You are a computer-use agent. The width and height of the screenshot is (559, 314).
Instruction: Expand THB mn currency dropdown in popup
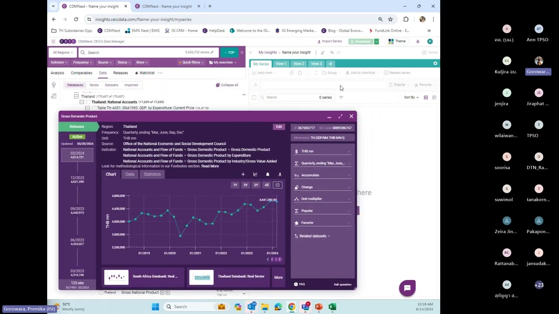pyautogui.click(x=323, y=151)
